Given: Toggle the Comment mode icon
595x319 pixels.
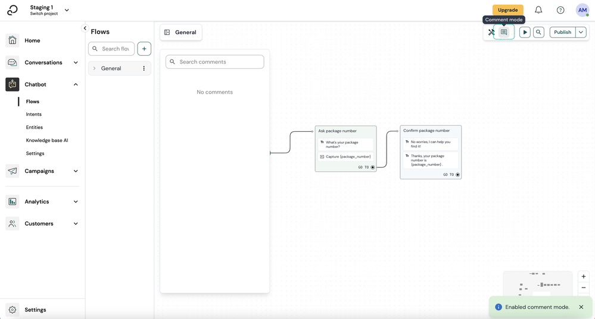Looking at the screenshot, I should pyautogui.click(x=504, y=32).
